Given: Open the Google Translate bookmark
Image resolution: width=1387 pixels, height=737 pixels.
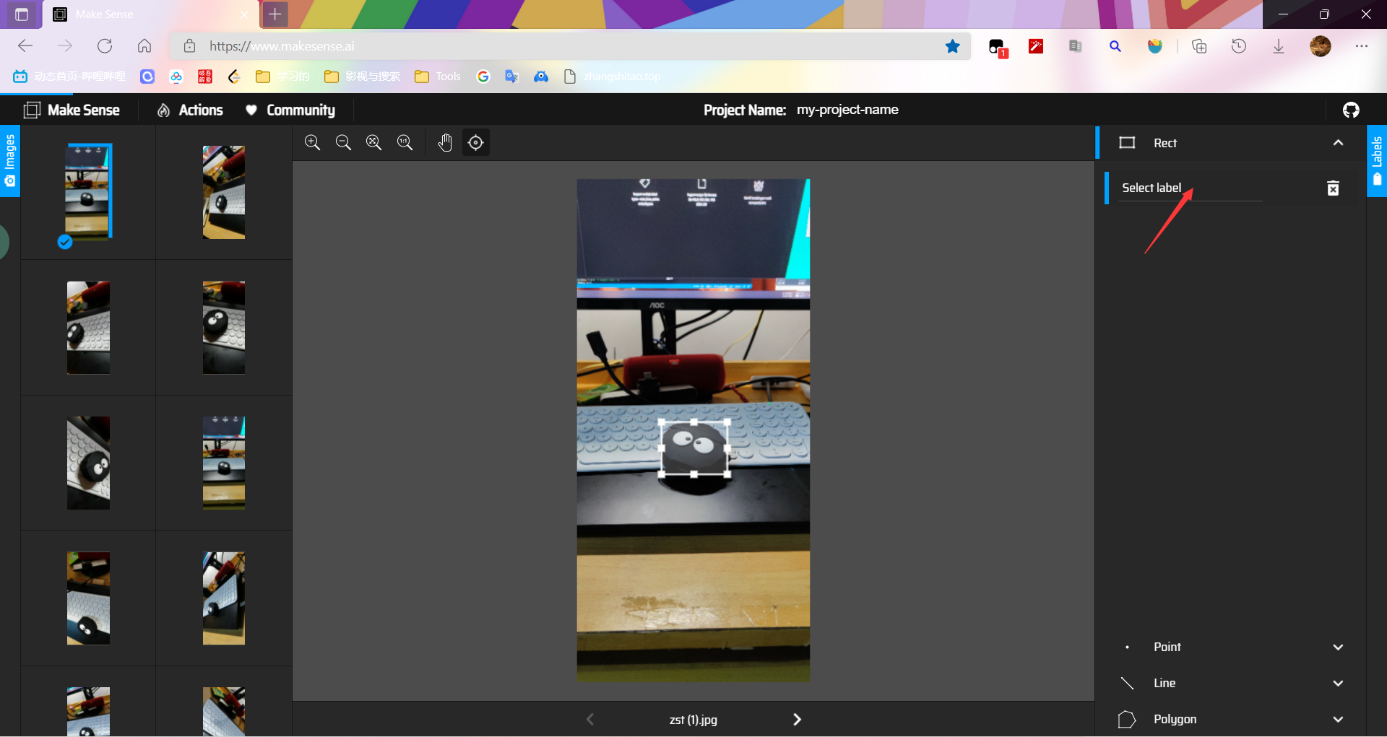Looking at the screenshot, I should tap(512, 77).
